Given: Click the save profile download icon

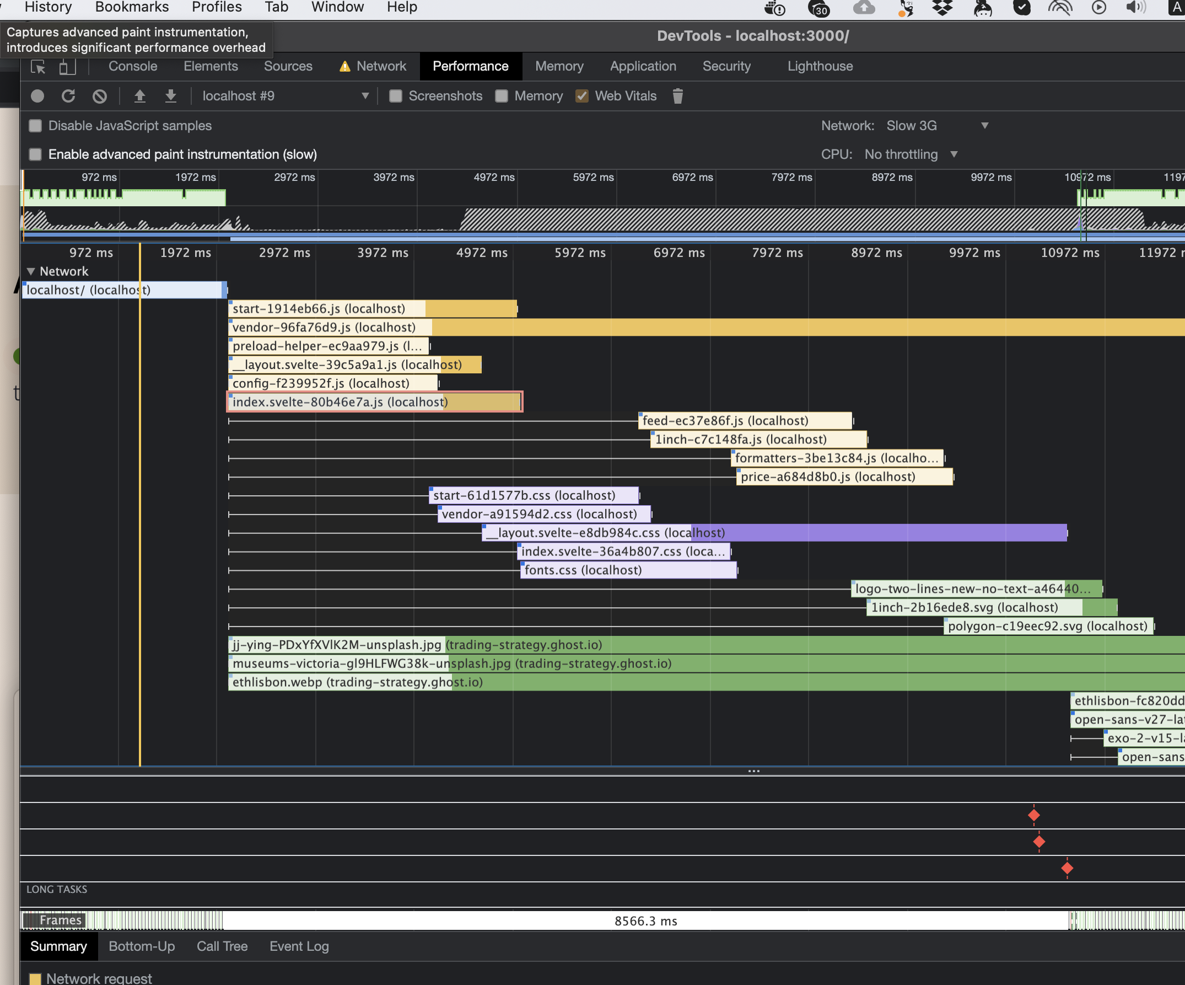Looking at the screenshot, I should 170,96.
